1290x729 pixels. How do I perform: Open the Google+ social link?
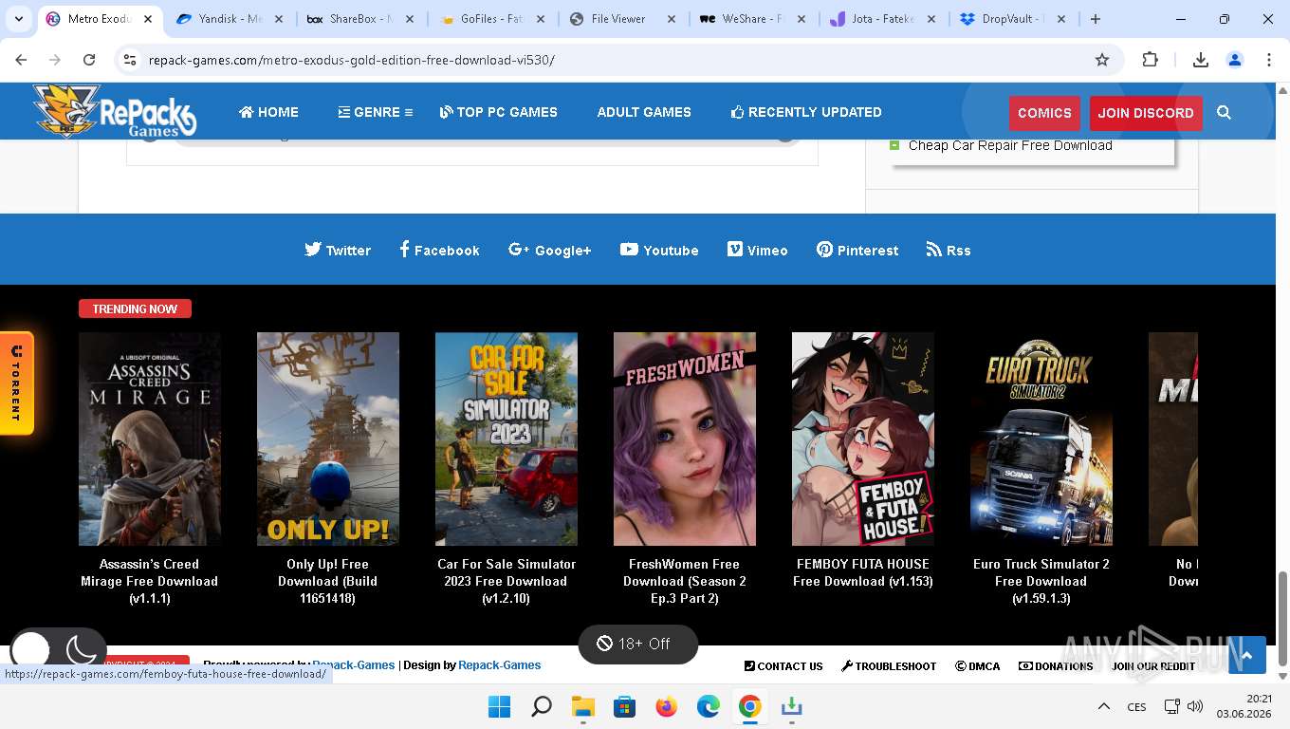coord(549,250)
